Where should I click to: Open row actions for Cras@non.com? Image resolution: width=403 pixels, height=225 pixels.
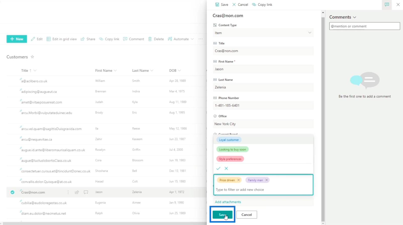pyautogui.click(x=68, y=192)
